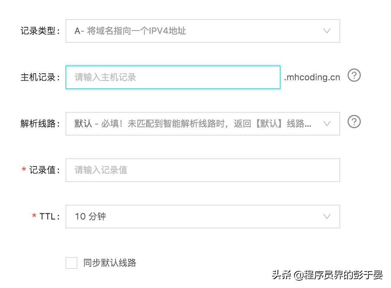This screenshot has height=288, width=391.
Task: Open the 解析线路 default line dropdown
Action: coord(202,124)
